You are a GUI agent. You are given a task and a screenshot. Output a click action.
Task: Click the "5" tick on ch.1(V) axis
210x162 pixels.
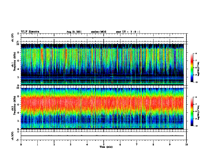coord(18,34)
